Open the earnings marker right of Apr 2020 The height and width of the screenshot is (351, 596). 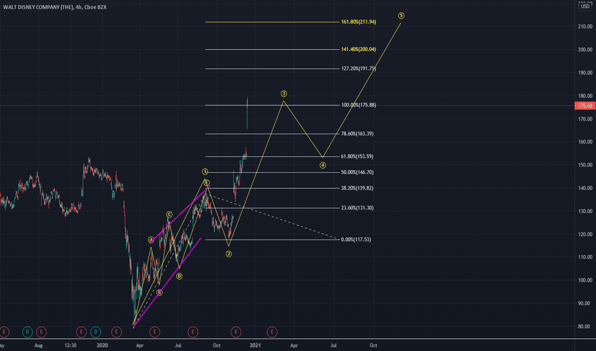click(x=155, y=332)
